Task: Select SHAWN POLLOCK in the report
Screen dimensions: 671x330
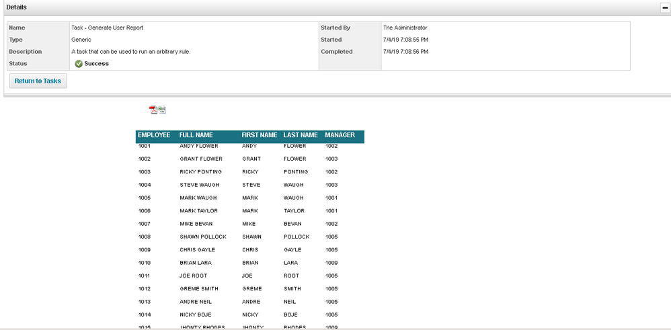Action: pyautogui.click(x=203, y=237)
